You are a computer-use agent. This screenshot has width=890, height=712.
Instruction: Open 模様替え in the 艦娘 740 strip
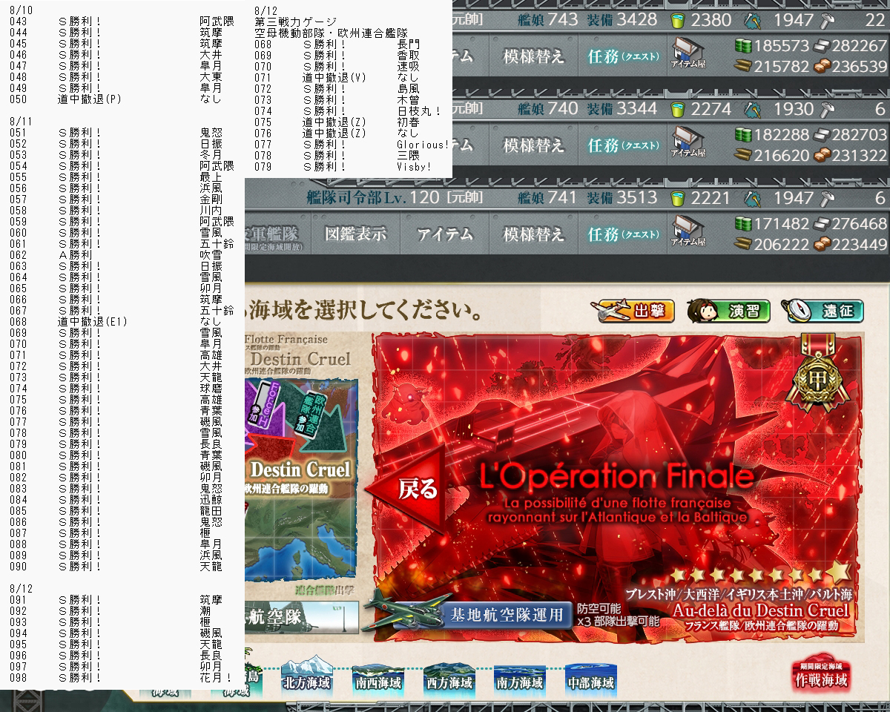(x=534, y=145)
